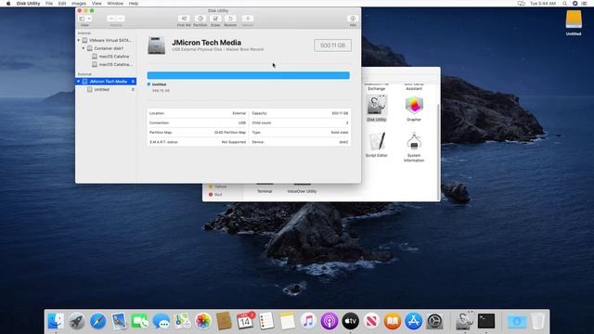Image resolution: width=594 pixels, height=334 pixels.
Task: Open Notification Center menu bar icon
Action: coord(585,4)
